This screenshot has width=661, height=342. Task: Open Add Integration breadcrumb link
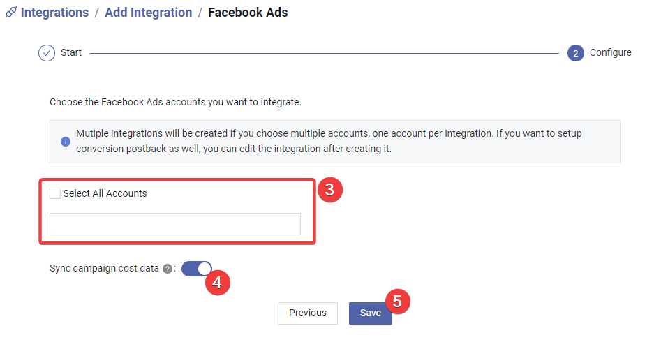point(149,13)
